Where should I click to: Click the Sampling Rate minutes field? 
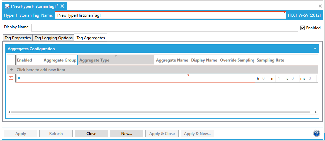tap(279, 78)
